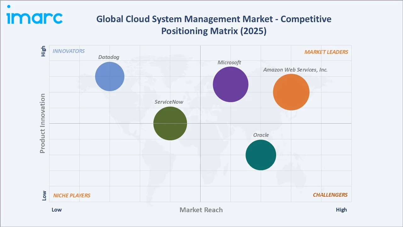Viewport: 403px width, 227px height.
Task: Click the 'Datadog' label
Action: click(109, 57)
